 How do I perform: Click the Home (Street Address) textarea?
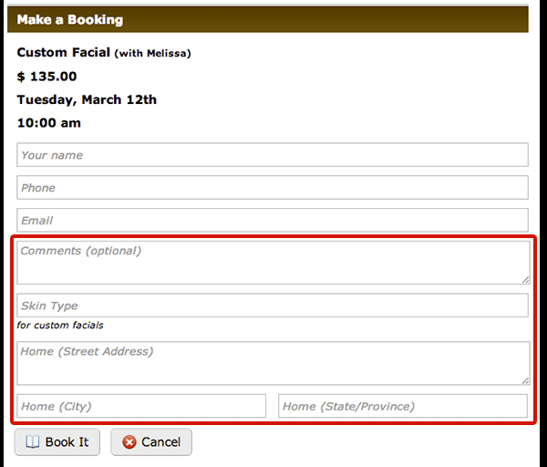coord(273,363)
